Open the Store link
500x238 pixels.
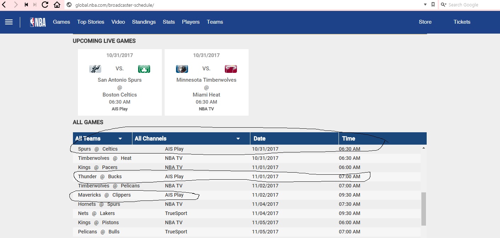(425, 22)
